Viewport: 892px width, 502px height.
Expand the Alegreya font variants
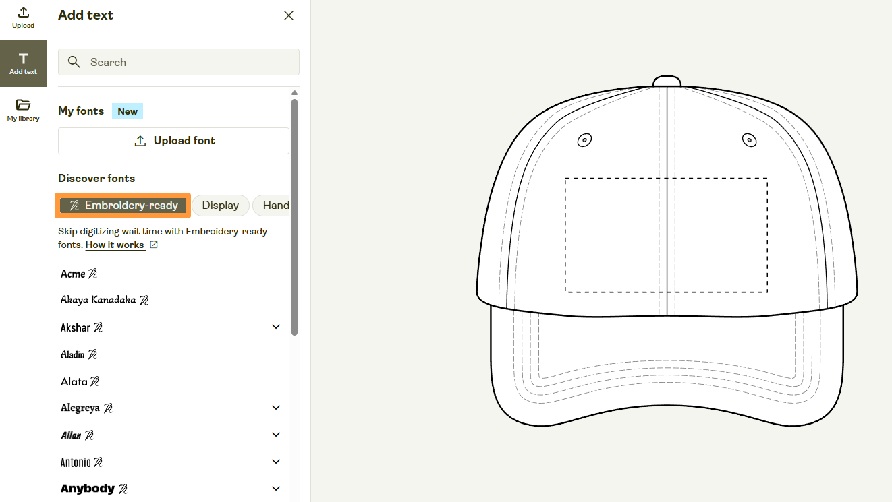click(x=276, y=407)
